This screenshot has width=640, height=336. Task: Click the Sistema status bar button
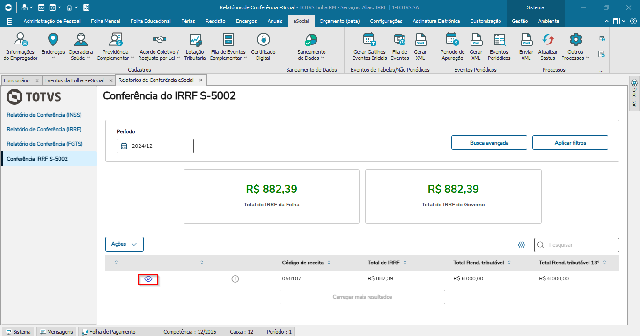pyautogui.click(x=18, y=332)
